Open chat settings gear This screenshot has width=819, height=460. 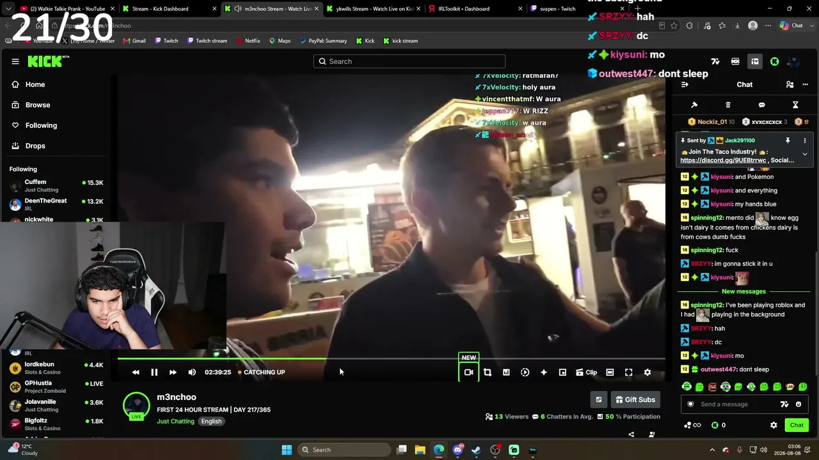(774, 425)
